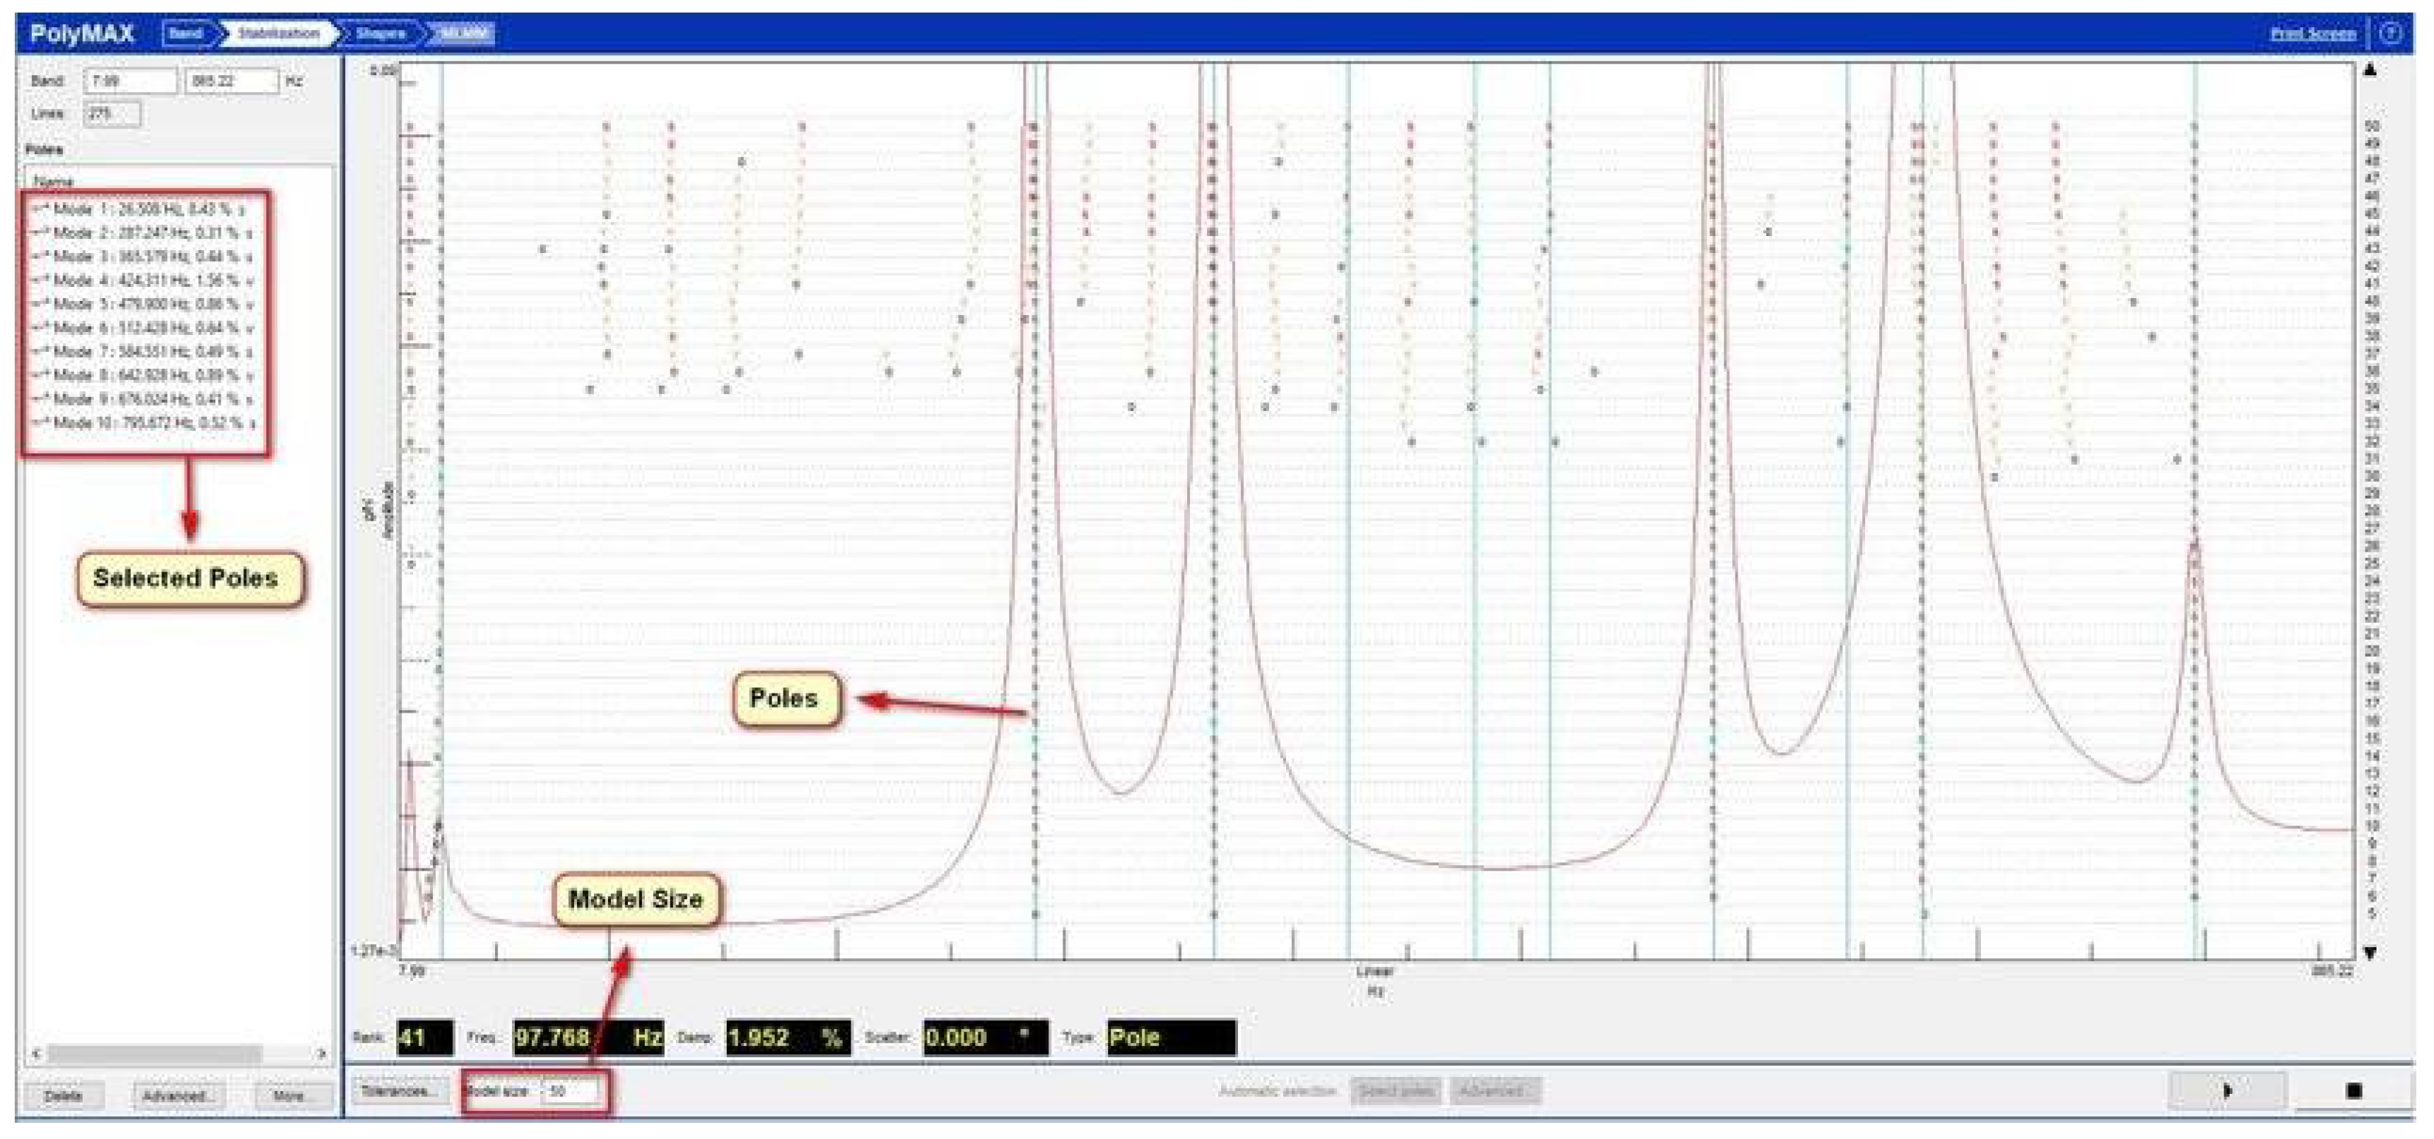This screenshot has height=1139, width=2434.
Task: Go to the Band step
Action: tap(185, 34)
